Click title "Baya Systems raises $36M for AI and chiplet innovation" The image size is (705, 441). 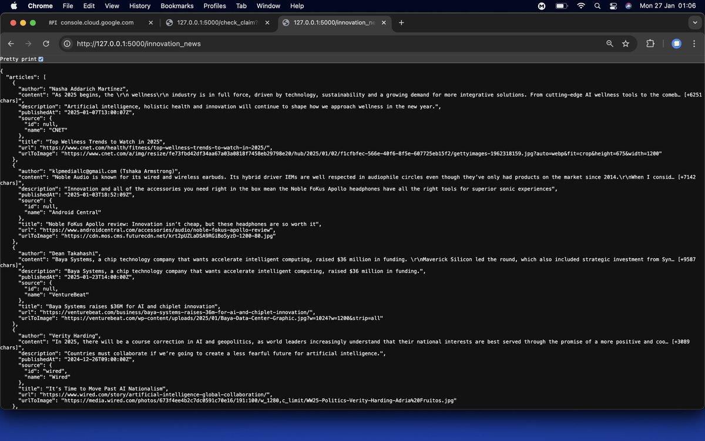132,306
